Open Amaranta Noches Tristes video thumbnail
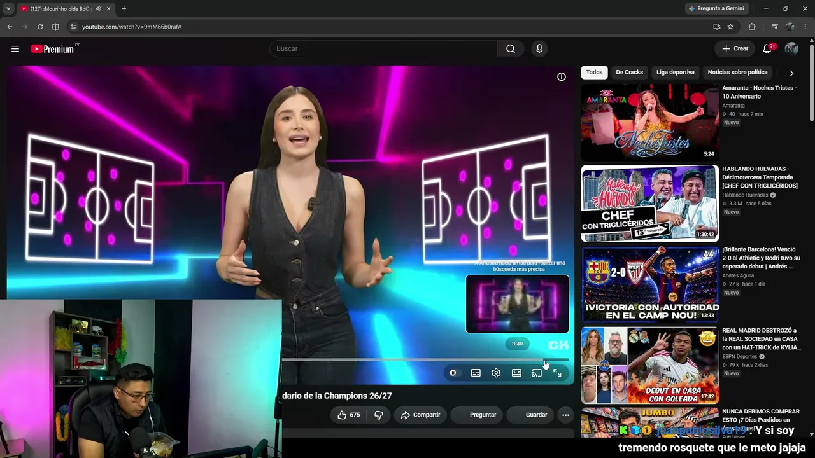The height and width of the screenshot is (458, 815). 649,122
